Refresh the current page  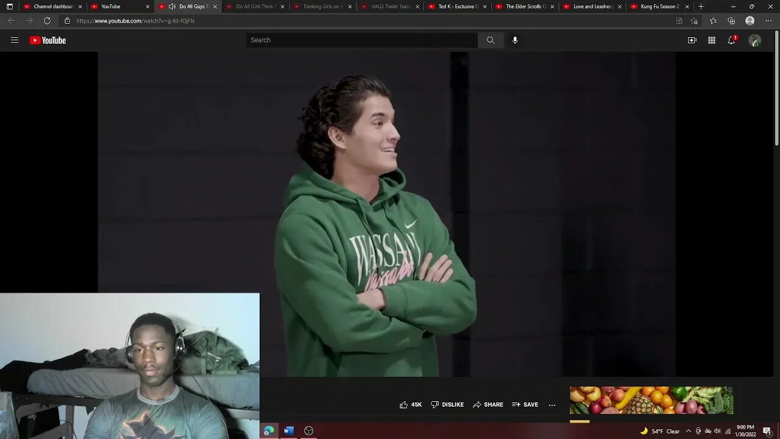click(47, 21)
